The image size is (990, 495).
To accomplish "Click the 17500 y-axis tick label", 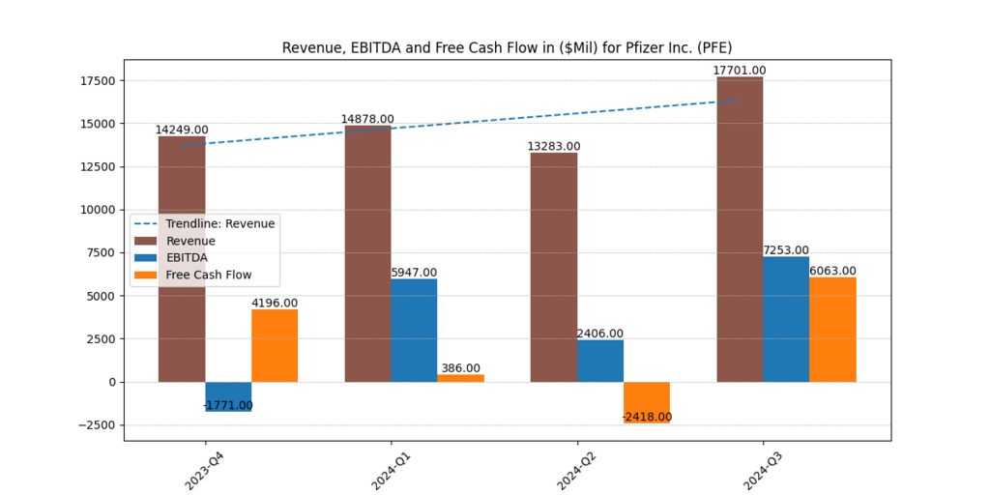I will (97, 81).
